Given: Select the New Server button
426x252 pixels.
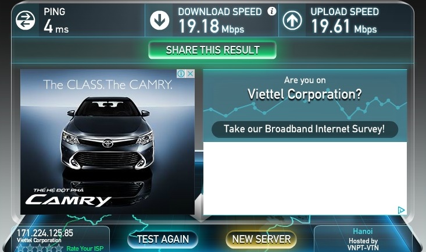Looking at the screenshot, I should point(261,239).
